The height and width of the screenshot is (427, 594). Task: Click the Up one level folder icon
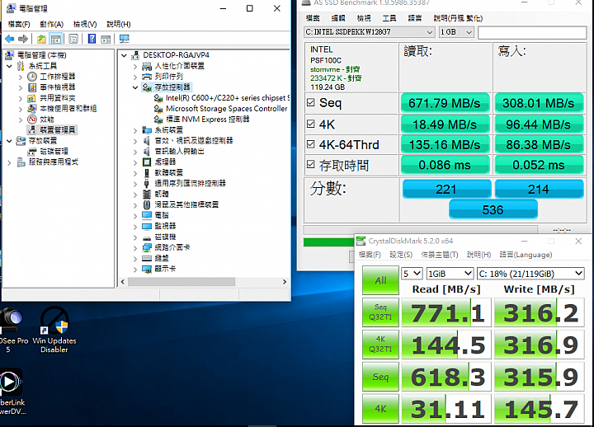[41, 39]
